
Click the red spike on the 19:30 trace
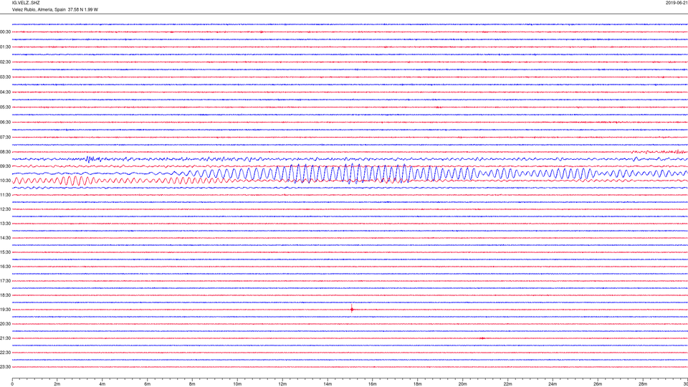[352, 308]
